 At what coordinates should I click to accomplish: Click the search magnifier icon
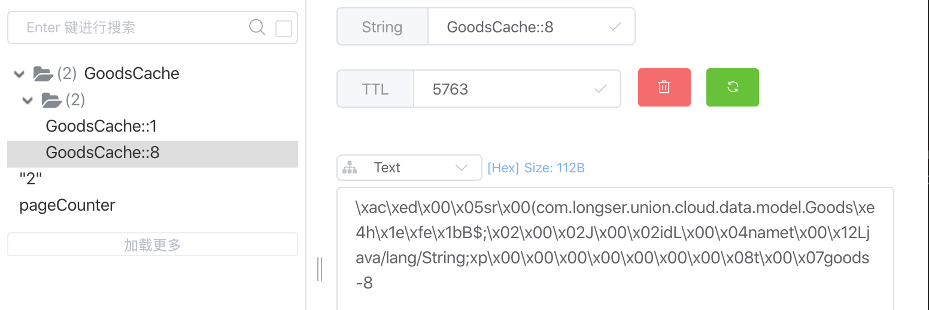[257, 28]
